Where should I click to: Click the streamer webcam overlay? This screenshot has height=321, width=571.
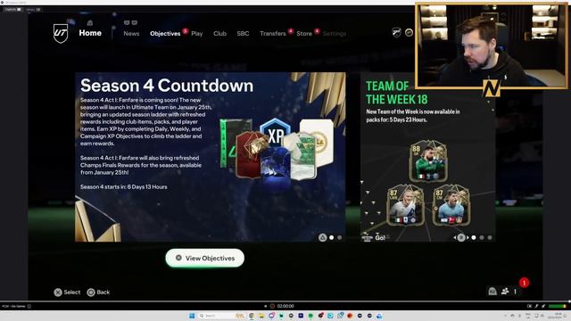tap(492, 45)
